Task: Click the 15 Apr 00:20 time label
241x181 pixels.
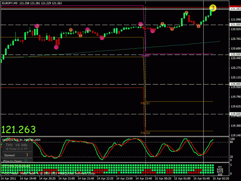Action: click(x=163, y=179)
